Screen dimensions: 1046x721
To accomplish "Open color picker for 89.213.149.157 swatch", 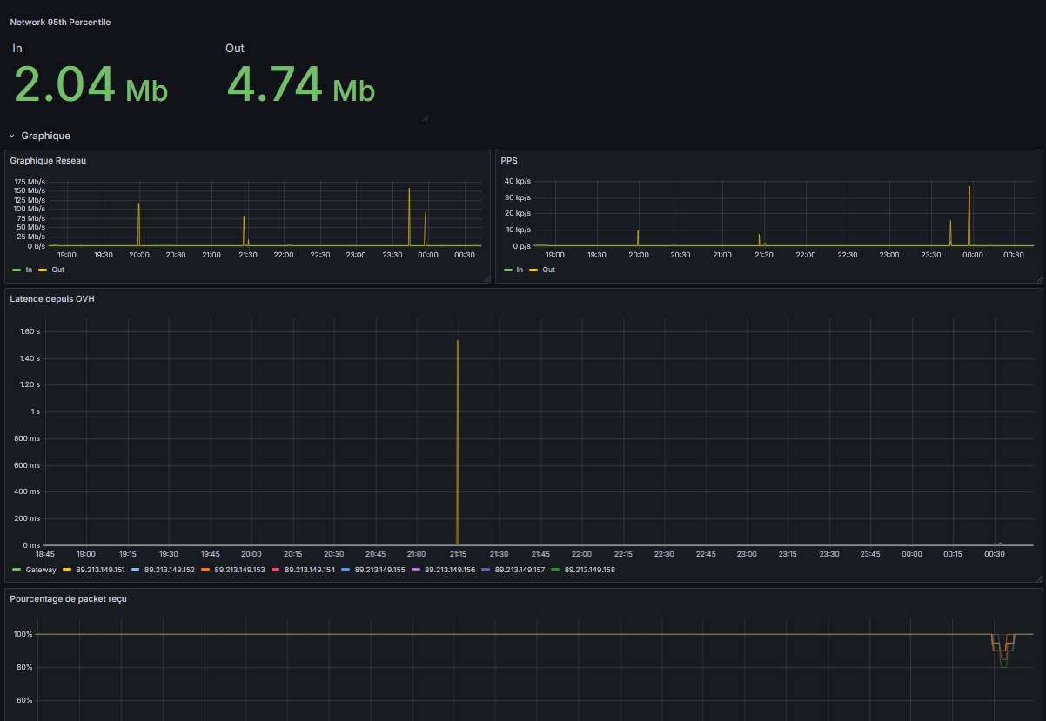I will point(486,570).
